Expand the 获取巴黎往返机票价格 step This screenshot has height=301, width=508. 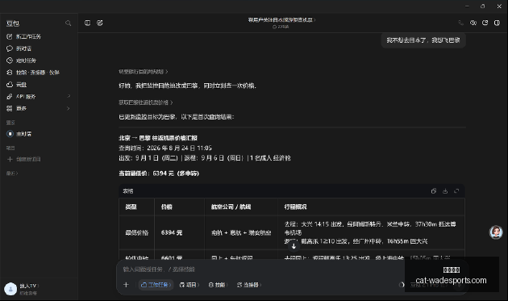click(x=145, y=102)
